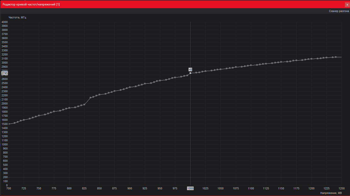The image size is (350, 196).
Task: Click the OC scanner button 'Сканер разгона'
Action: coord(339,11)
